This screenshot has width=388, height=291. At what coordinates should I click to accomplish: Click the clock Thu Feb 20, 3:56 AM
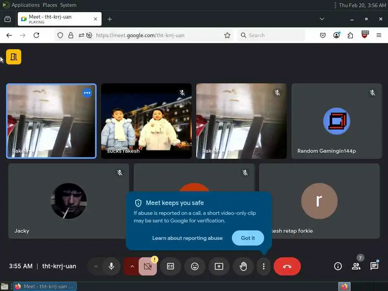(362, 5)
